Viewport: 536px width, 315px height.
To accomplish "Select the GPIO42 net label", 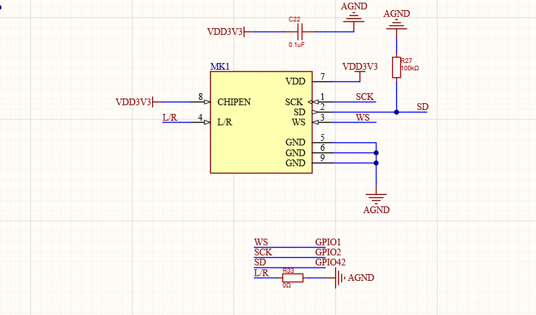I will [330, 262].
